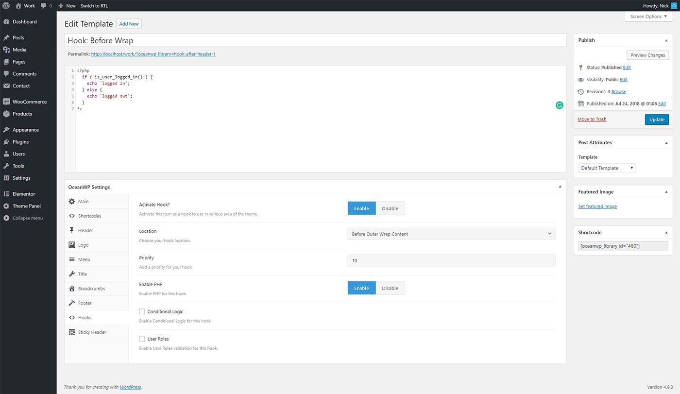
Task: Collapse the Featured Image box
Action: point(666,192)
